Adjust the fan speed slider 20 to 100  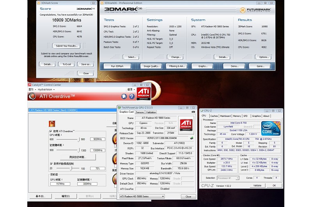click(x=67, y=169)
